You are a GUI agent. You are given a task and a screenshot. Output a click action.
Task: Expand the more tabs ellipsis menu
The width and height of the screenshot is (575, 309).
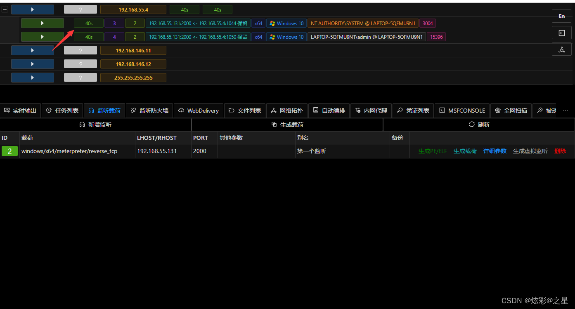pos(566,111)
